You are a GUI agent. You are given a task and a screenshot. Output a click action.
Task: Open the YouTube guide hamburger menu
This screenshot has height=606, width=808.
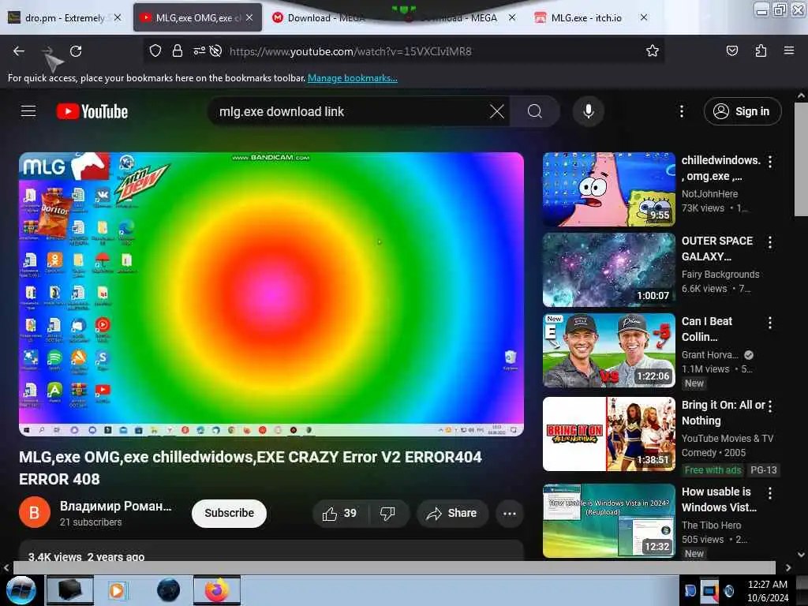pos(28,111)
